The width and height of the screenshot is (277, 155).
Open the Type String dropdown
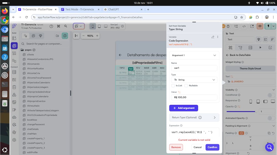coord(194,80)
